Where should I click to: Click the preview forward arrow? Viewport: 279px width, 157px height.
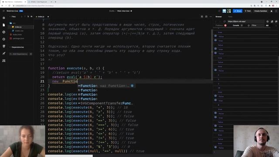pos(220,21)
